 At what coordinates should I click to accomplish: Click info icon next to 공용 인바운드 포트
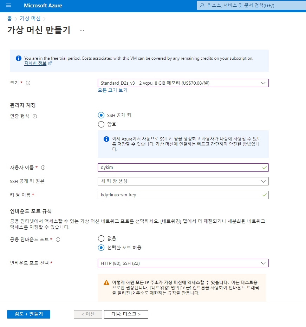(58, 240)
